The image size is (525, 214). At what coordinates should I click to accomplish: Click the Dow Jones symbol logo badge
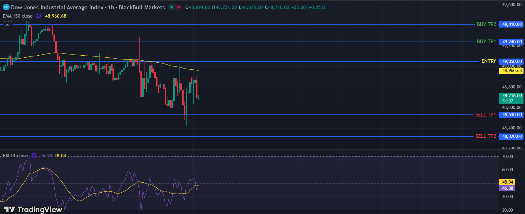(x=6, y=7)
